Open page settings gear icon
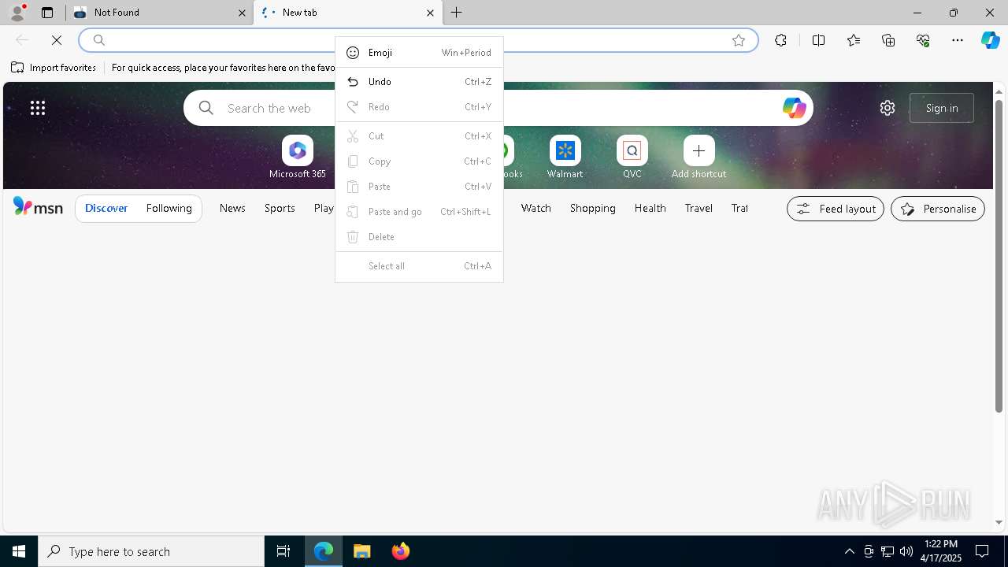 click(x=888, y=108)
